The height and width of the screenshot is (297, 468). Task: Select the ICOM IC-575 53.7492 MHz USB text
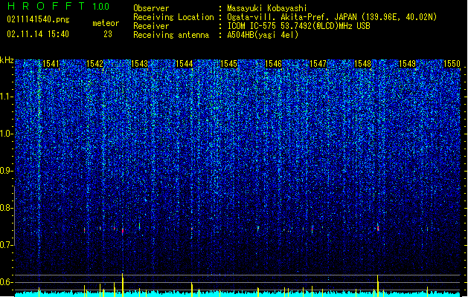click(x=298, y=26)
